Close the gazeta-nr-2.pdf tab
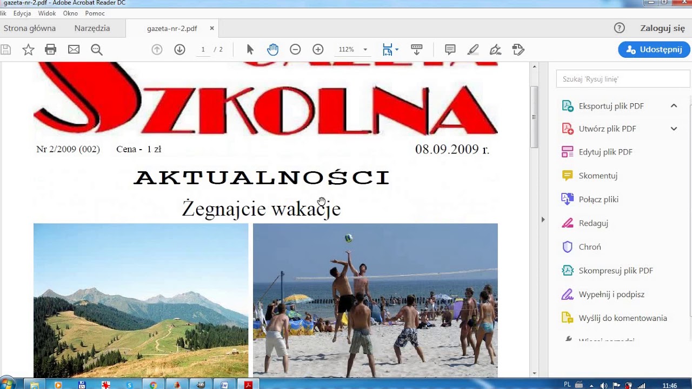This screenshot has height=389, width=692. (x=212, y=28)
